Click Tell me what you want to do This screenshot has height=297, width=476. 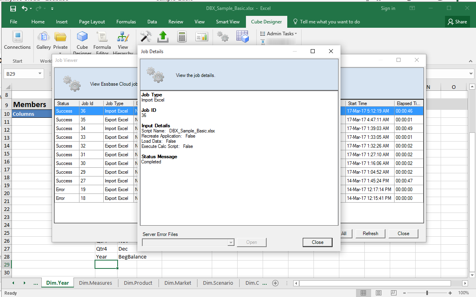click(x=330, y=22)
